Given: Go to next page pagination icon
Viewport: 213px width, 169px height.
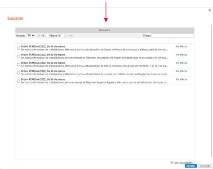Looking at the screenshot, I should click(x=67, y=36).
